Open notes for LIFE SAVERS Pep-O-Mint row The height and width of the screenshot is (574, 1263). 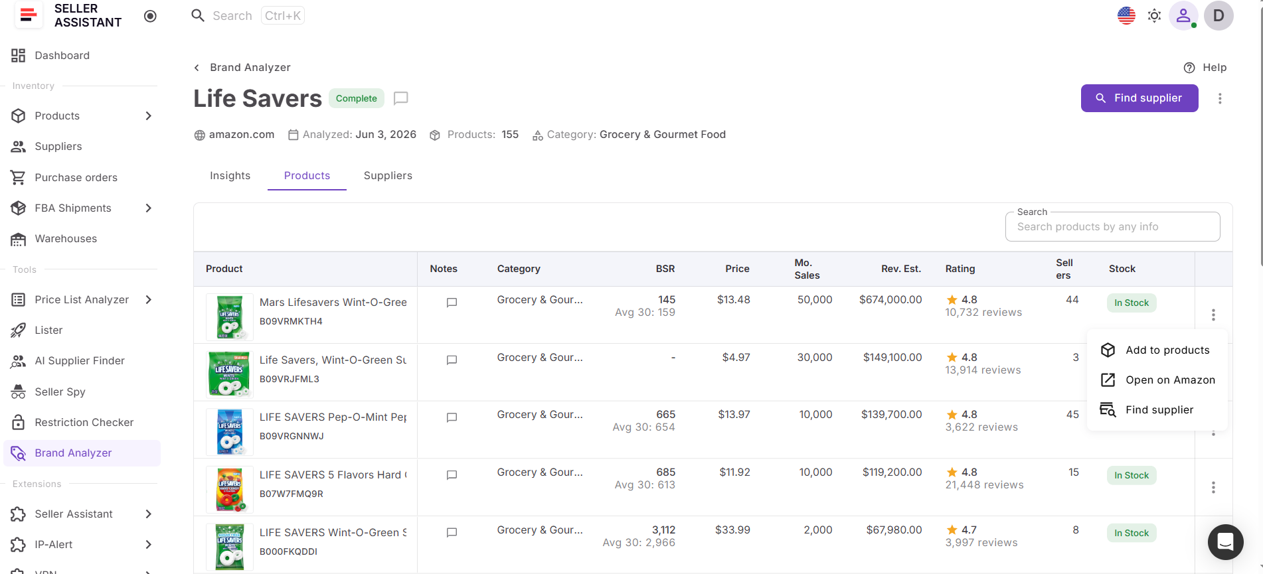[452, 417]
